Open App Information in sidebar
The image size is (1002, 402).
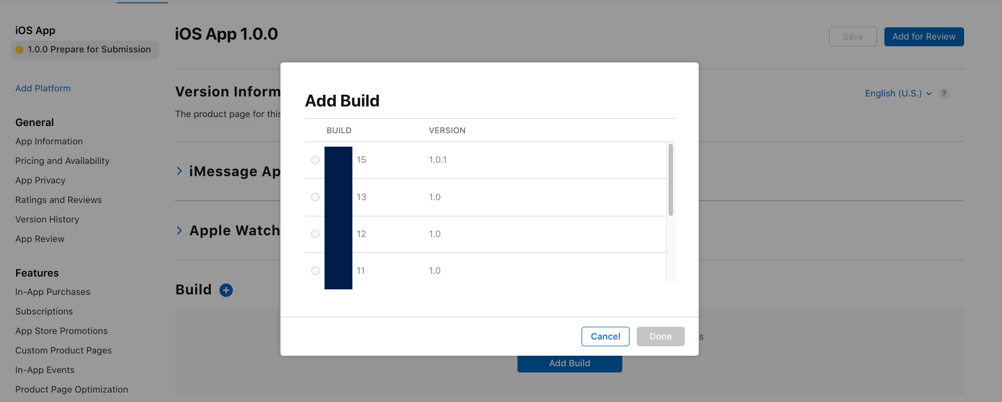point(49,142)
